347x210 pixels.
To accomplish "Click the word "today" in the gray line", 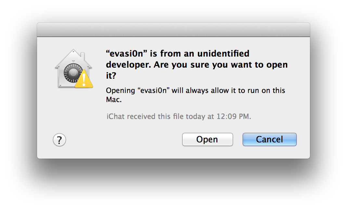I will point(195,116).
